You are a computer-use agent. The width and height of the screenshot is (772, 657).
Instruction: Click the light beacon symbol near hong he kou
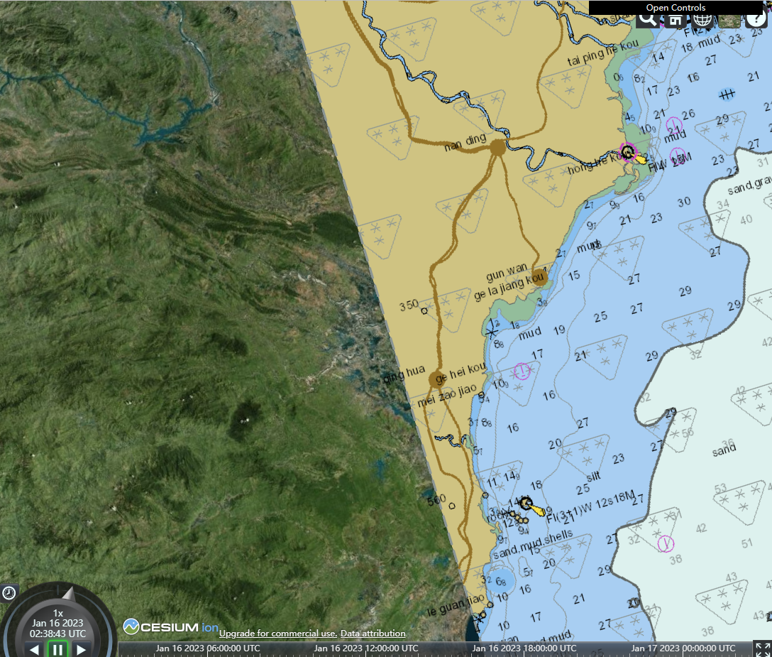tap(627, 152)
